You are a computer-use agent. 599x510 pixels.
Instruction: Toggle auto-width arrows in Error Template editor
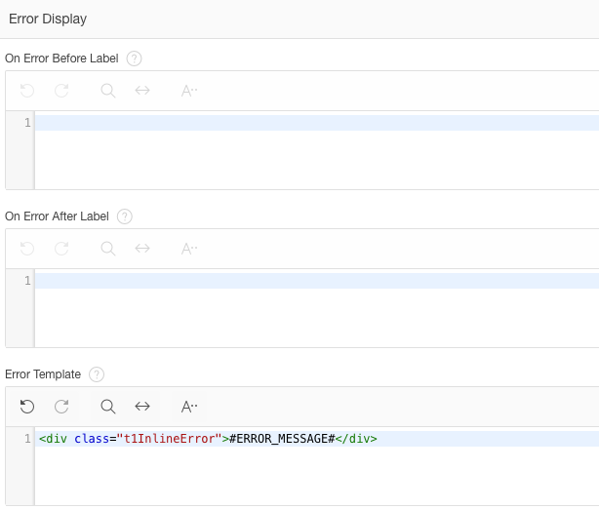pos(142,407)
